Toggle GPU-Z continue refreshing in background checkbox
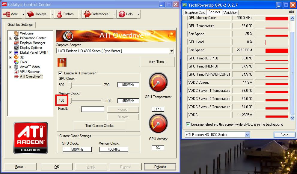 188,124
